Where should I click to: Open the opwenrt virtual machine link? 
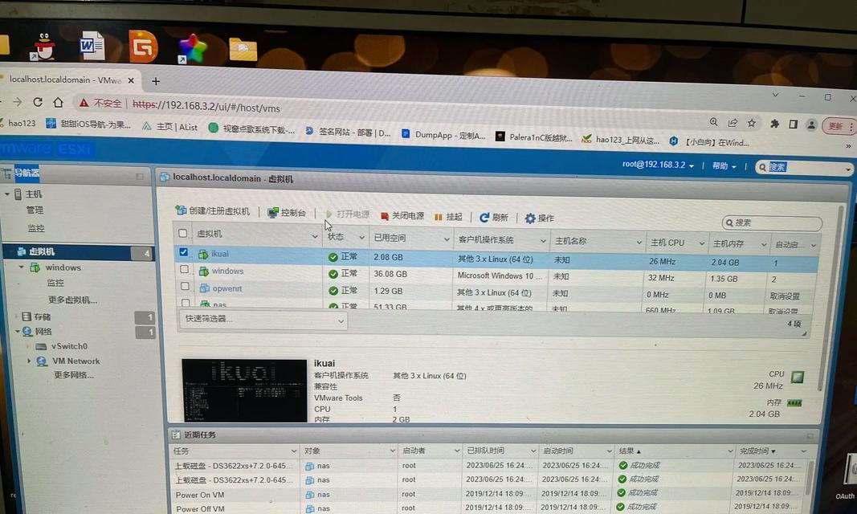[226, 288]
